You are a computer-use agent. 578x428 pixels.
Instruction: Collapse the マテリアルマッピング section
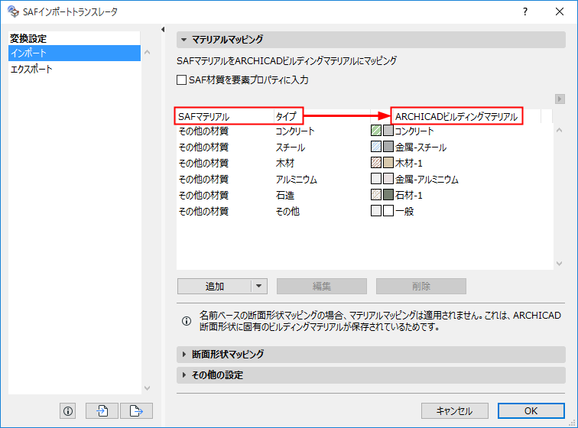click(183, 40)
